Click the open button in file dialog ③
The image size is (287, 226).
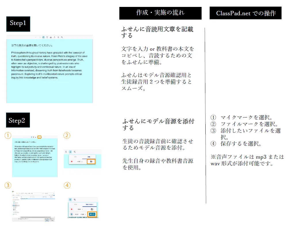47,221
